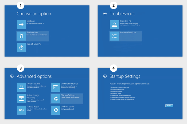Open the Advanced options checklist icon
Screen dimensions: 187x124
click(x=114, y=36)
